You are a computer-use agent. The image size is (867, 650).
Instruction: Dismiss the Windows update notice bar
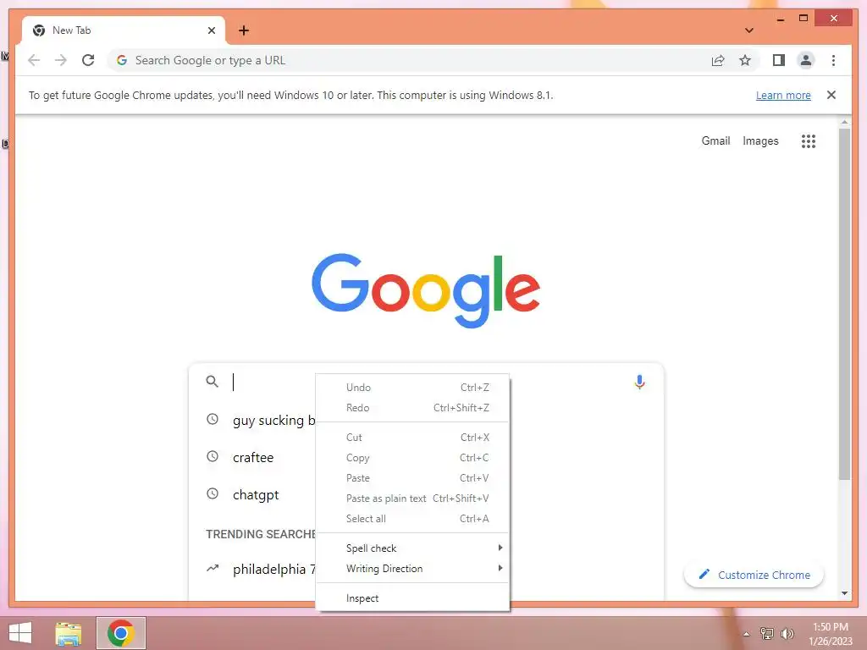[x=831, y=95]
